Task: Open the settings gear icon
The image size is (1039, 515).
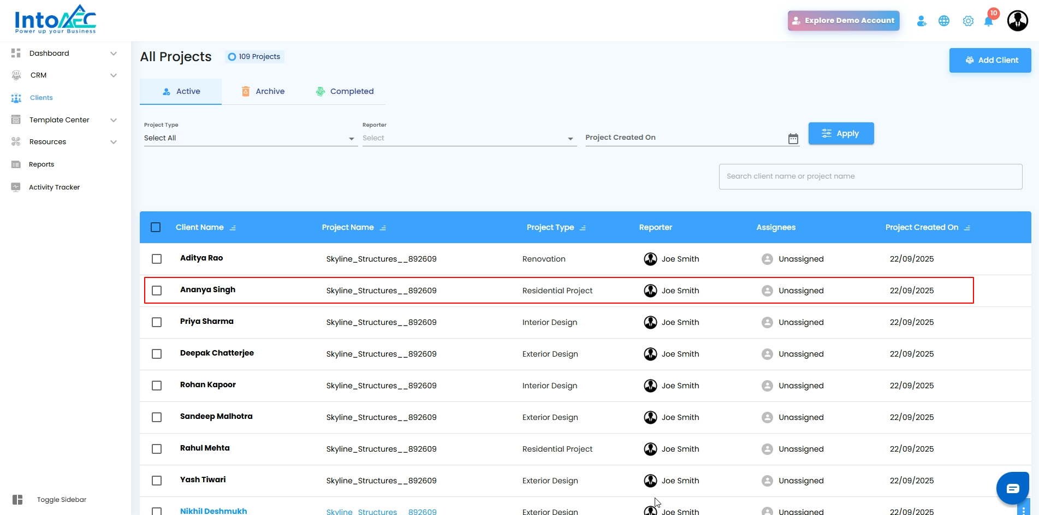Action: click(968, 21)
